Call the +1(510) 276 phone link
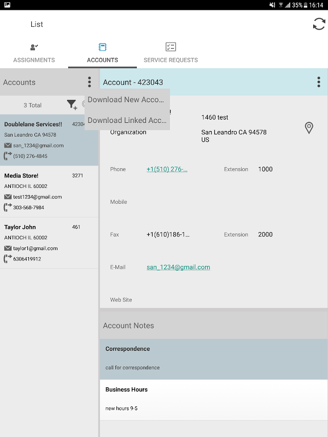Screen dimensions: 328x437 pyautogui.click(x=167, y=169)
